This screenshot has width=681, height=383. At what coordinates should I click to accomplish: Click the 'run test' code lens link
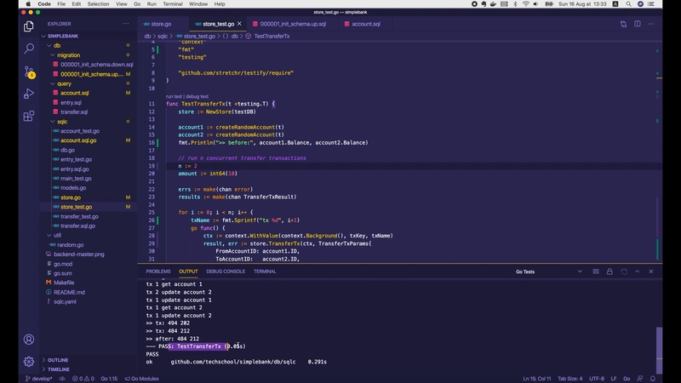[x=175, y=96]
